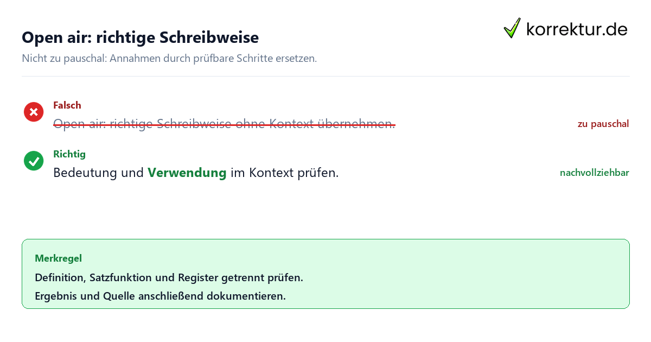The height and width of the screenshot is (342, 651).
Task: Click the red 'Falsch' label
Action: pyautogui.click(x=67, y=105)
